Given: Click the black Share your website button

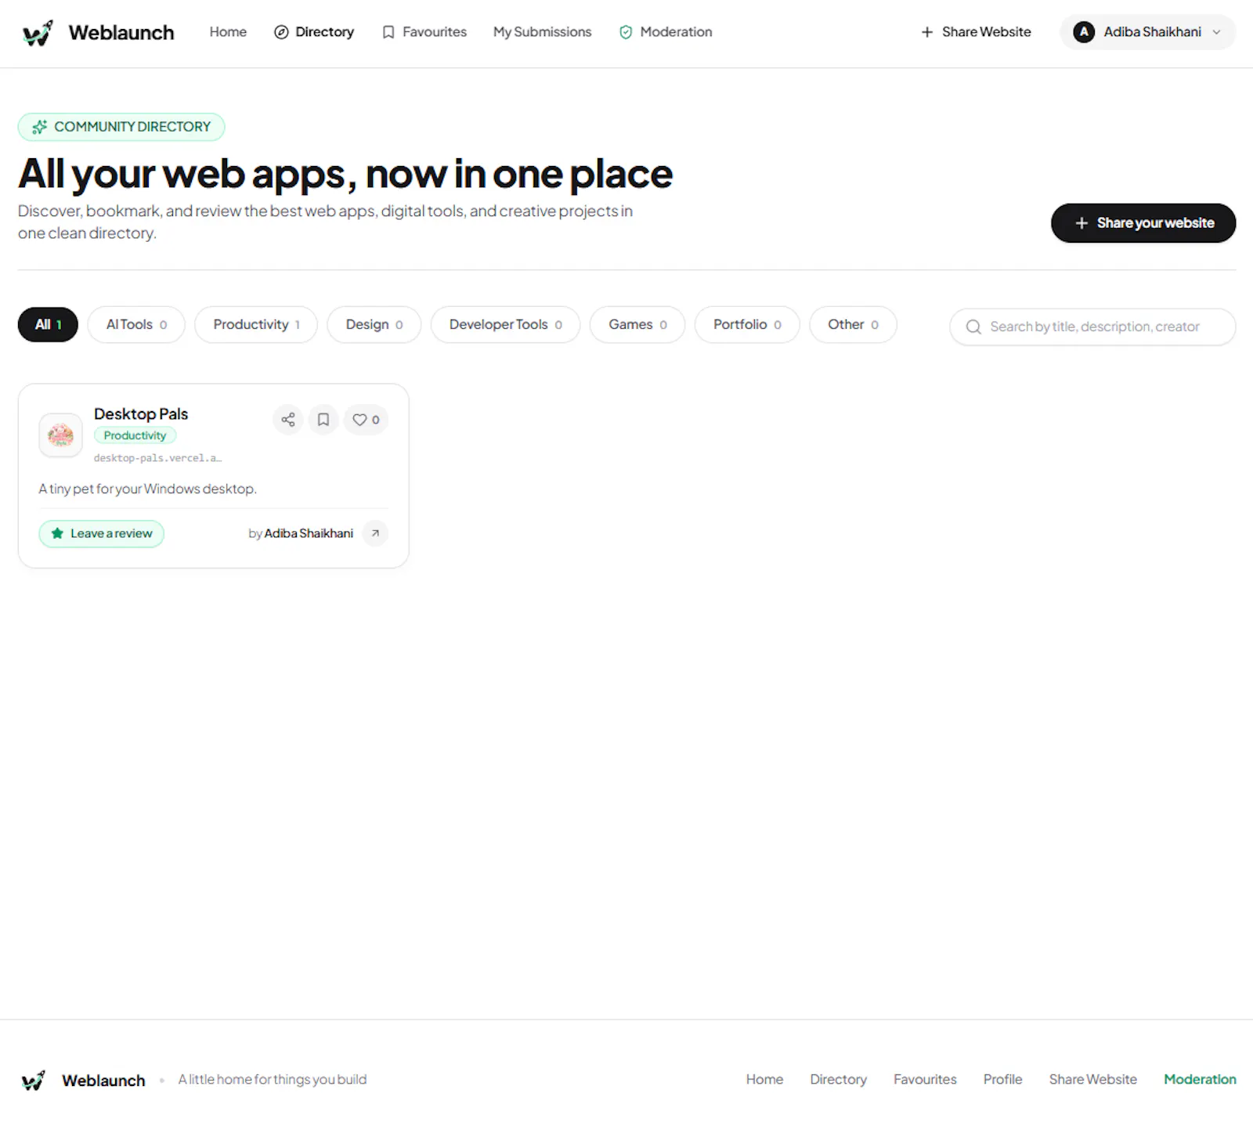Looking at the screenshot, I should point(1143,223).
